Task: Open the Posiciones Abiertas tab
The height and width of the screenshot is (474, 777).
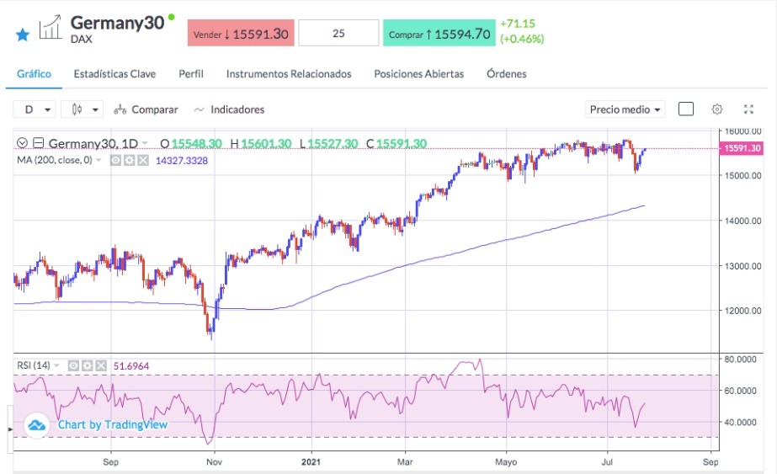Action: click(x=418, y=74)
